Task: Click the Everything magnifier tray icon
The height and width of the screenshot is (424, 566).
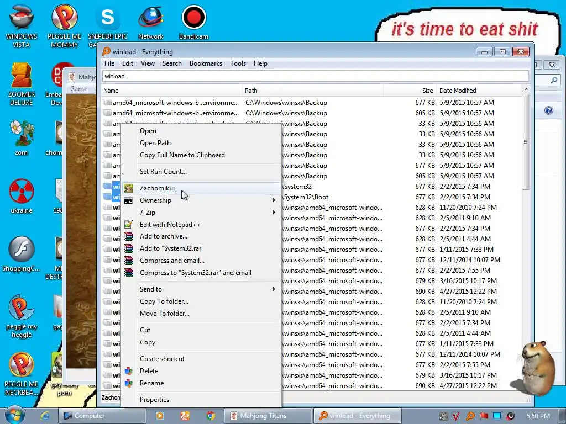Action: 470,416
